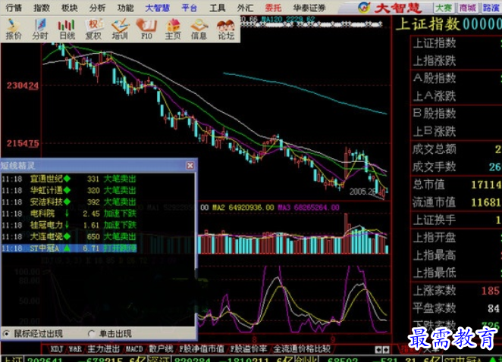The width and height of the screenshot is (502, 362).
Task: Open the 委托 trading menu
Action: (273, 8)
